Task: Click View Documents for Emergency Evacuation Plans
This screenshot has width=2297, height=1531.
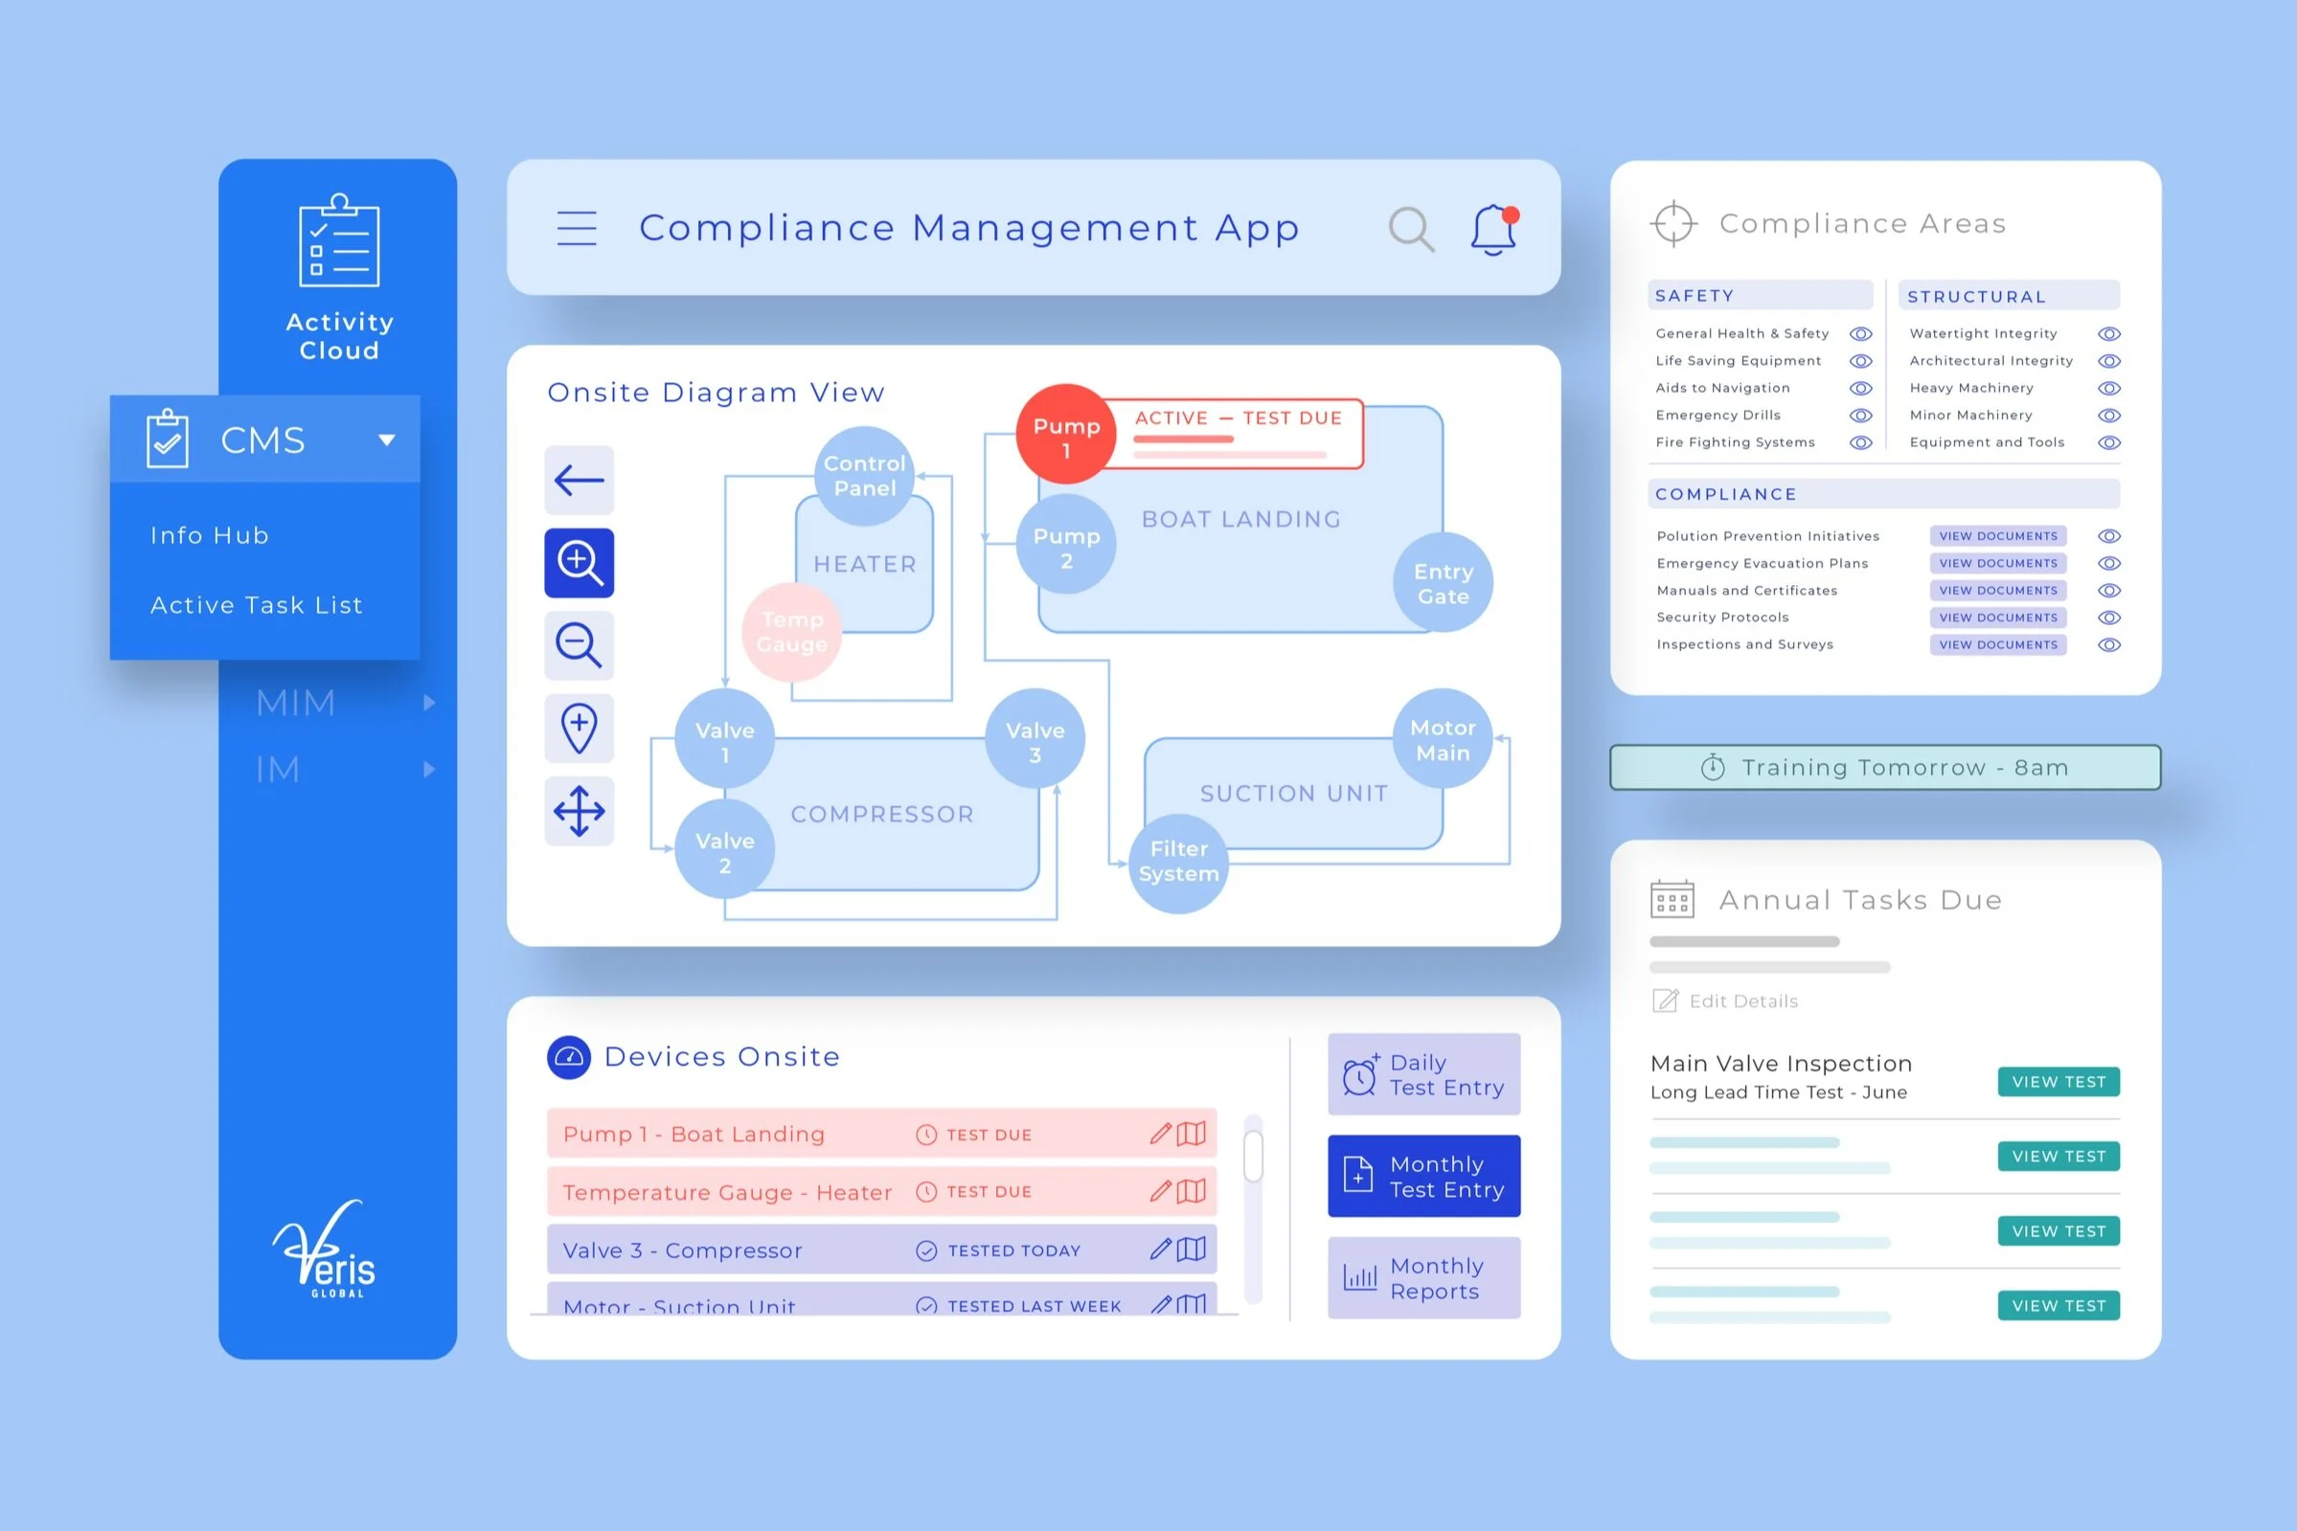Action: (1997, 563)
